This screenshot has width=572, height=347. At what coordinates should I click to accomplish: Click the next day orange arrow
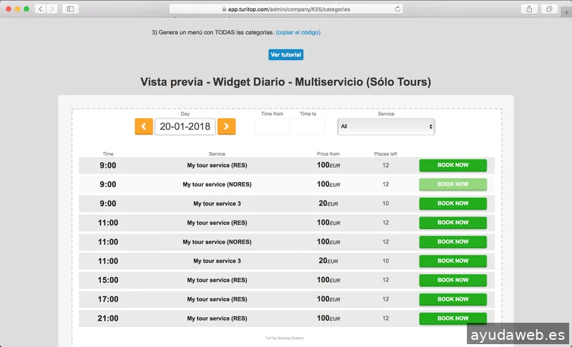tap(227, 126)
